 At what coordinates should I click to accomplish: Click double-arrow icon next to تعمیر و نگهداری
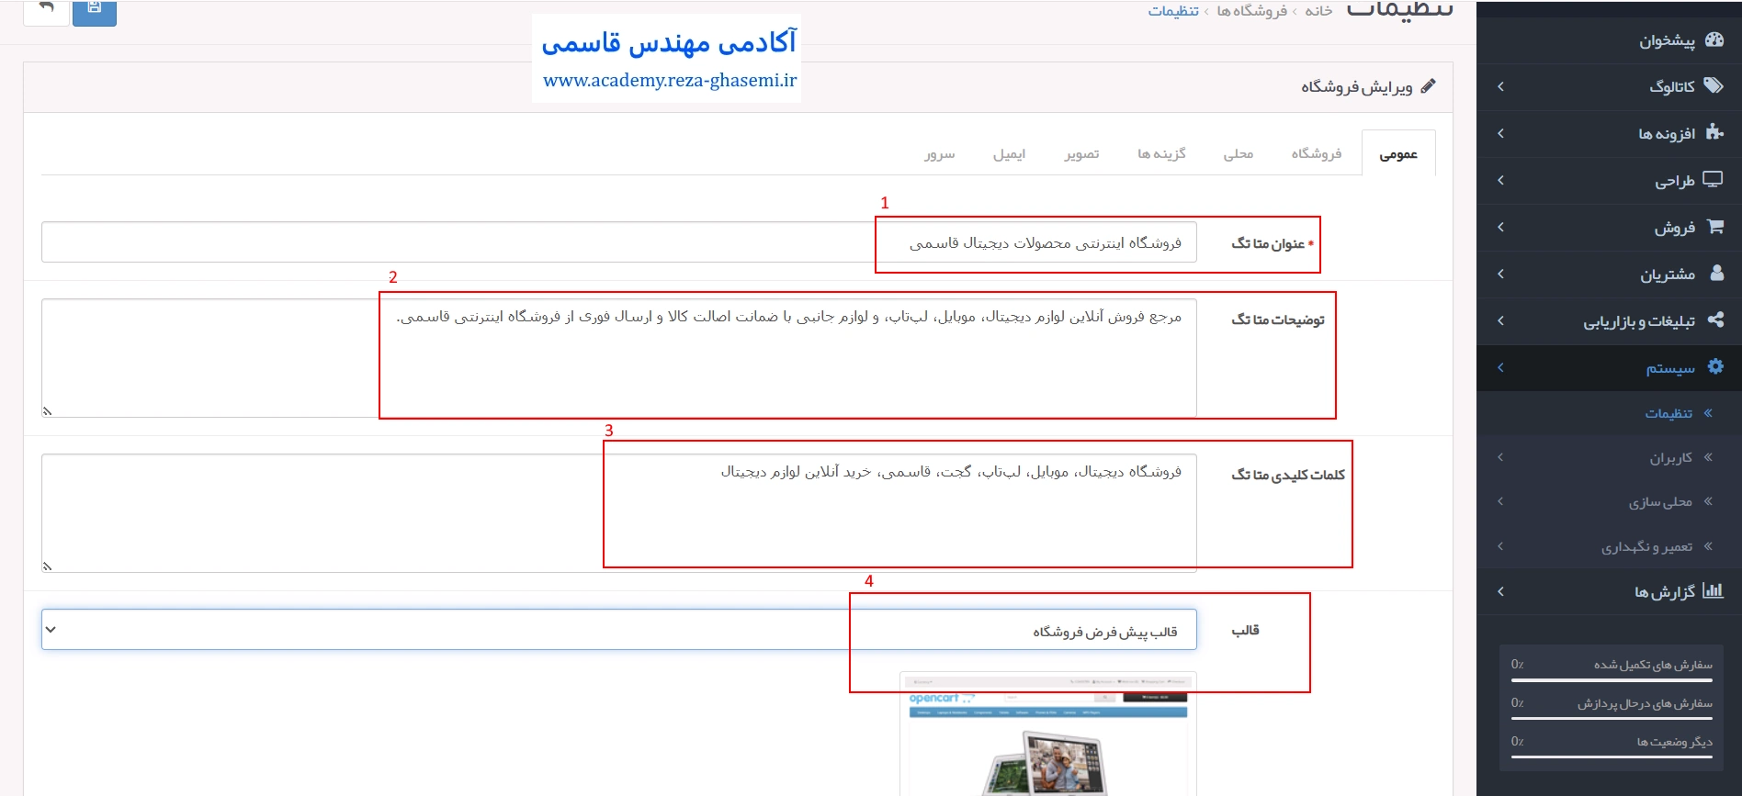[1708, 546]
